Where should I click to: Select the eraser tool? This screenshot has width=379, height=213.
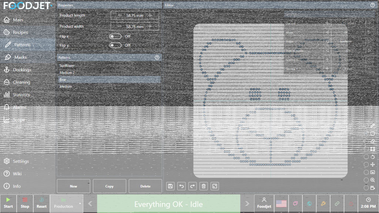pyautogui.click(x=373, y=141)
